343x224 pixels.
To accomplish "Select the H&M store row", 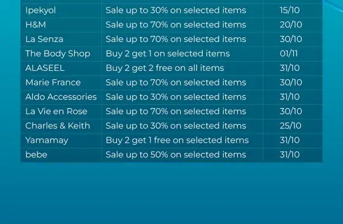I will point(171,25).
